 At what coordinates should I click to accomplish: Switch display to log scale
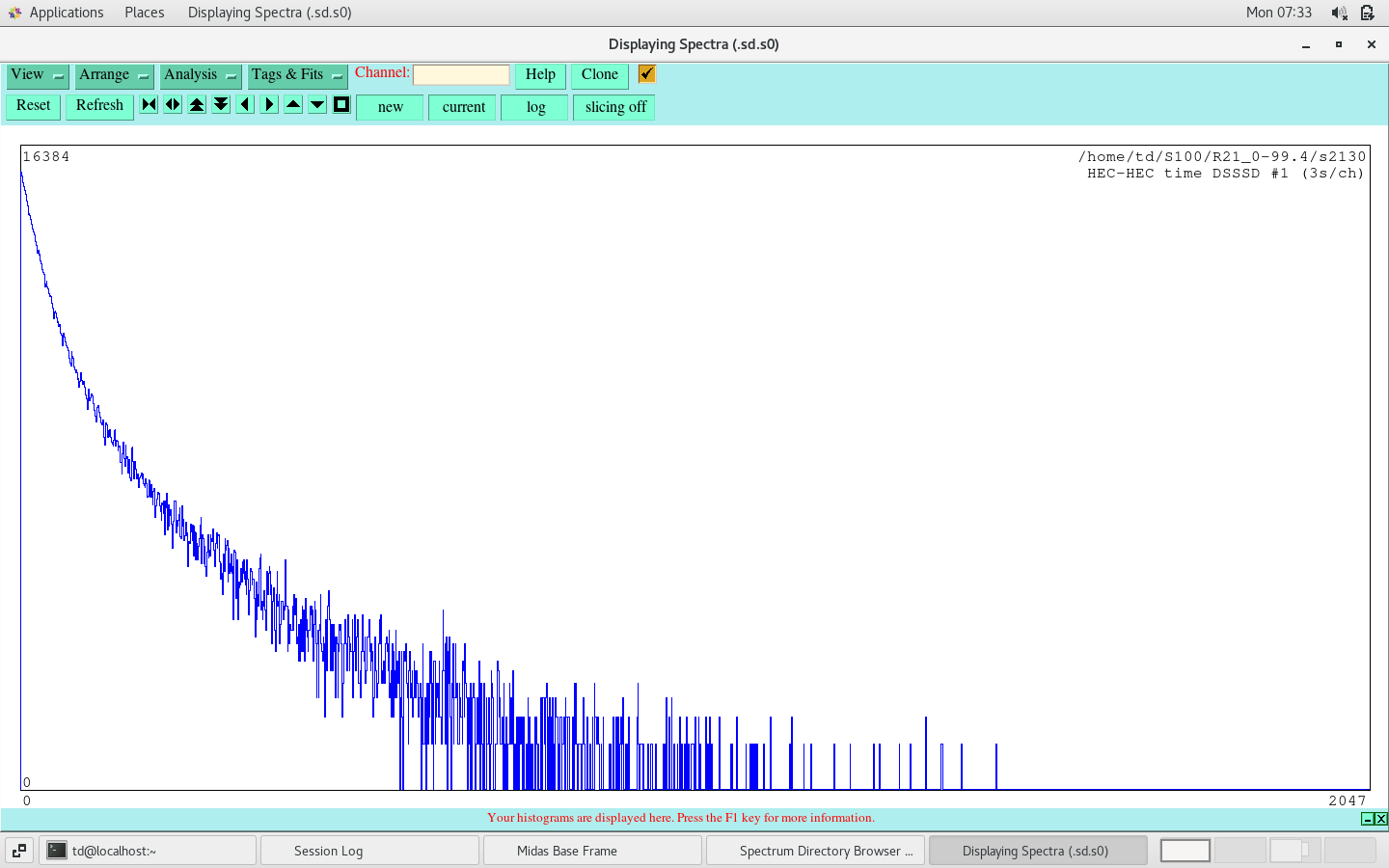pos(534,107)
